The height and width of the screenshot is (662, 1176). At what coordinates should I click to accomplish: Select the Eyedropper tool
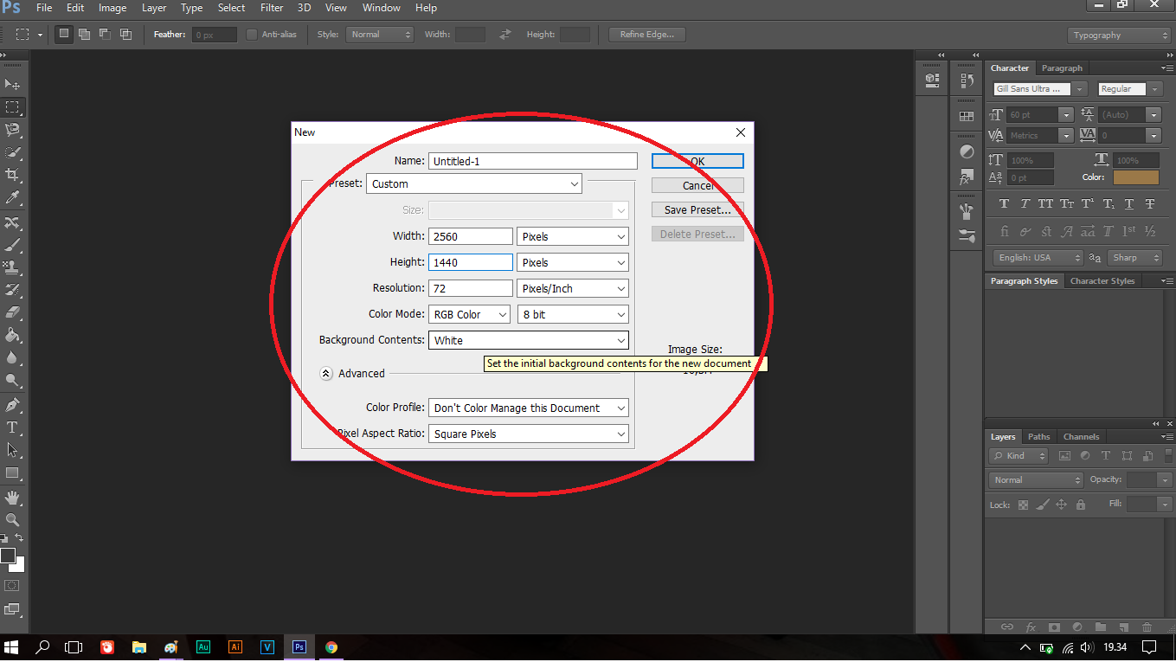tap(12, 198)
